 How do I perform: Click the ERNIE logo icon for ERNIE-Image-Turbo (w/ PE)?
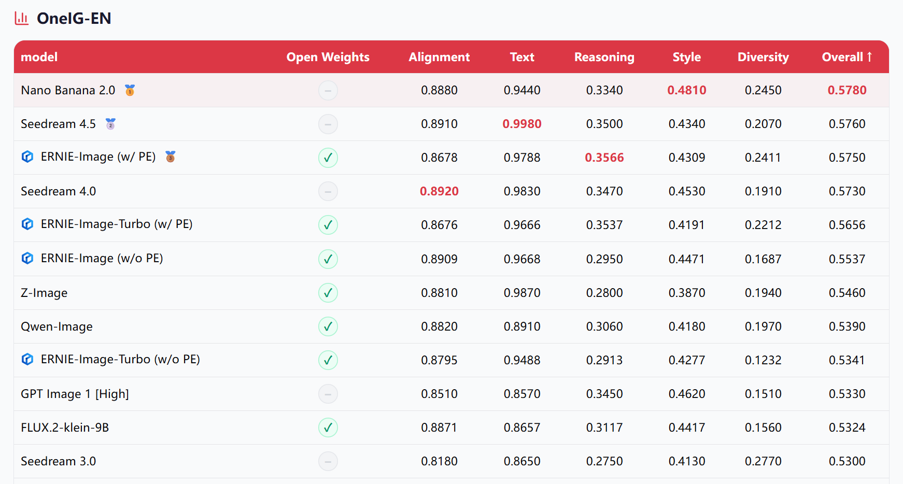coord(27,224)
